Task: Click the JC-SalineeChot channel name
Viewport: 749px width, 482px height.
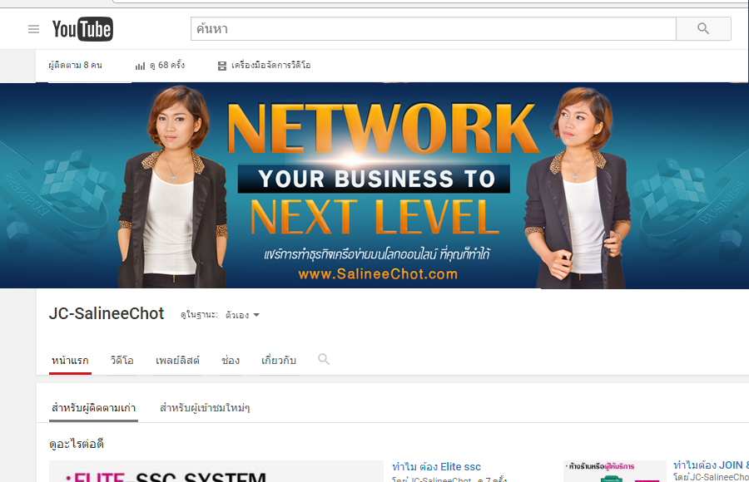Action: [107, 314]
